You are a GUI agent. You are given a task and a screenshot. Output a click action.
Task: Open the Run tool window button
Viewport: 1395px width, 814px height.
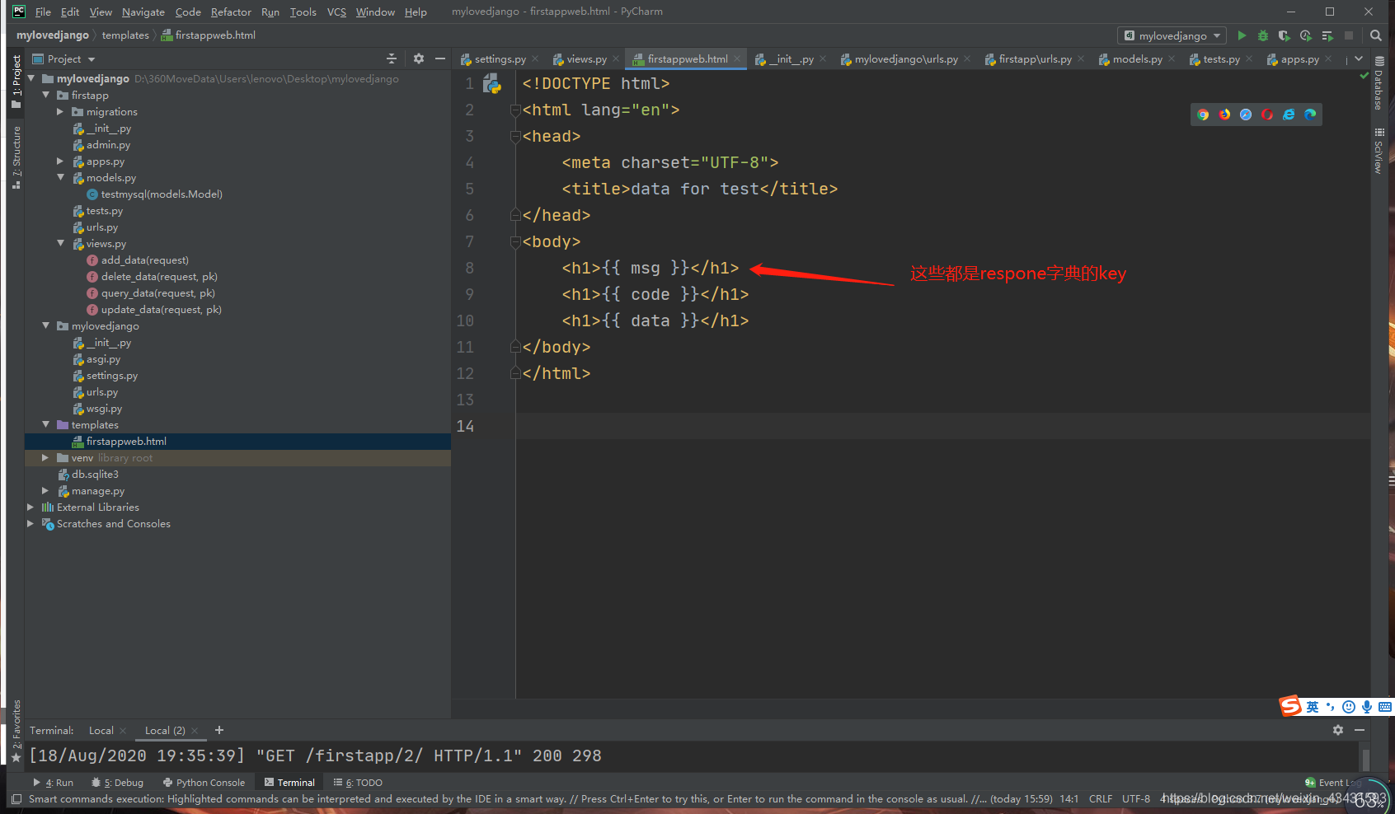point(54,783)
